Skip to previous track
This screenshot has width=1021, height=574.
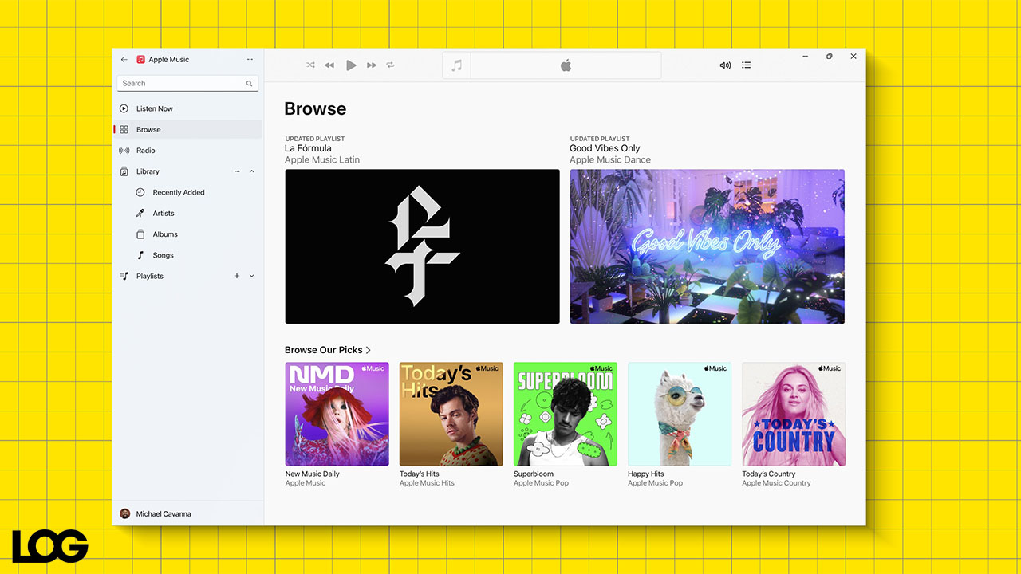(329, 65)
